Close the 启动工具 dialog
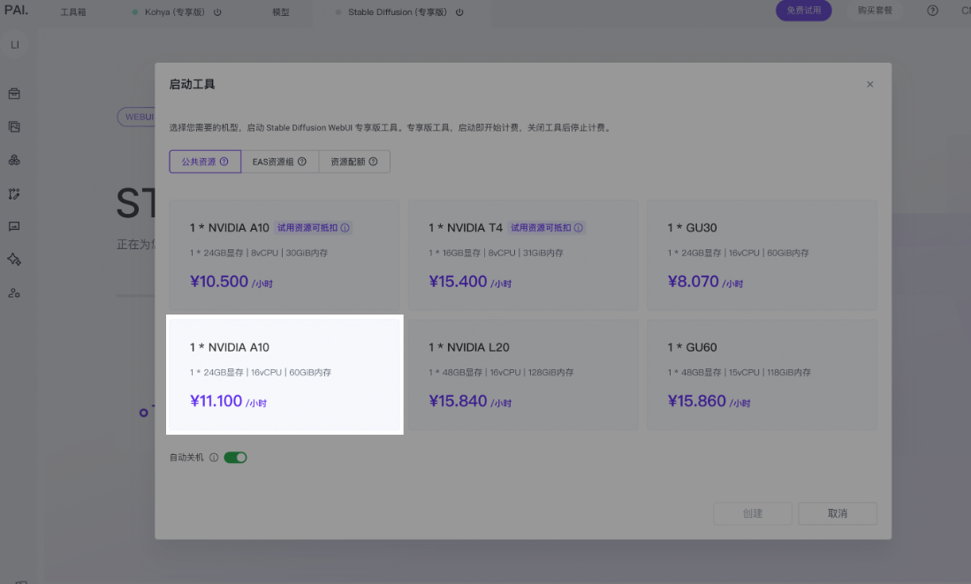 pyautogui.click(x=870, y=84)
